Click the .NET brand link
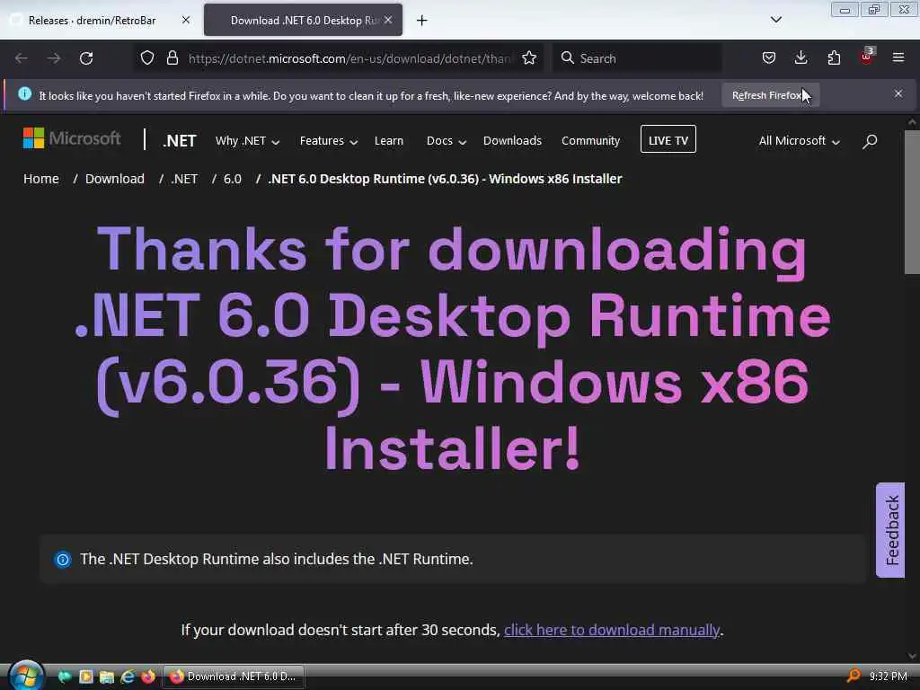The image size is (920, 690). pyautogui.click(x=180, y=141)
